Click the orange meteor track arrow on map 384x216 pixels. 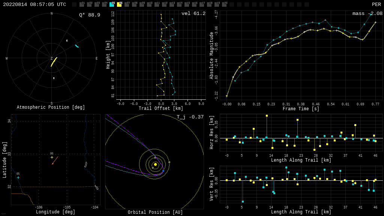(55, 160)
